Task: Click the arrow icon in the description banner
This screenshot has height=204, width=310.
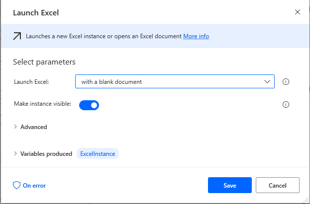Action: pyautogui.click(x=17, y=36)
